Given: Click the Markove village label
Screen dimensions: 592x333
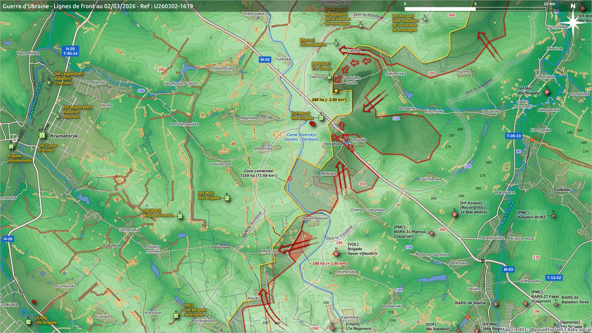Looking at the screenshot, I should coord(268,251).
